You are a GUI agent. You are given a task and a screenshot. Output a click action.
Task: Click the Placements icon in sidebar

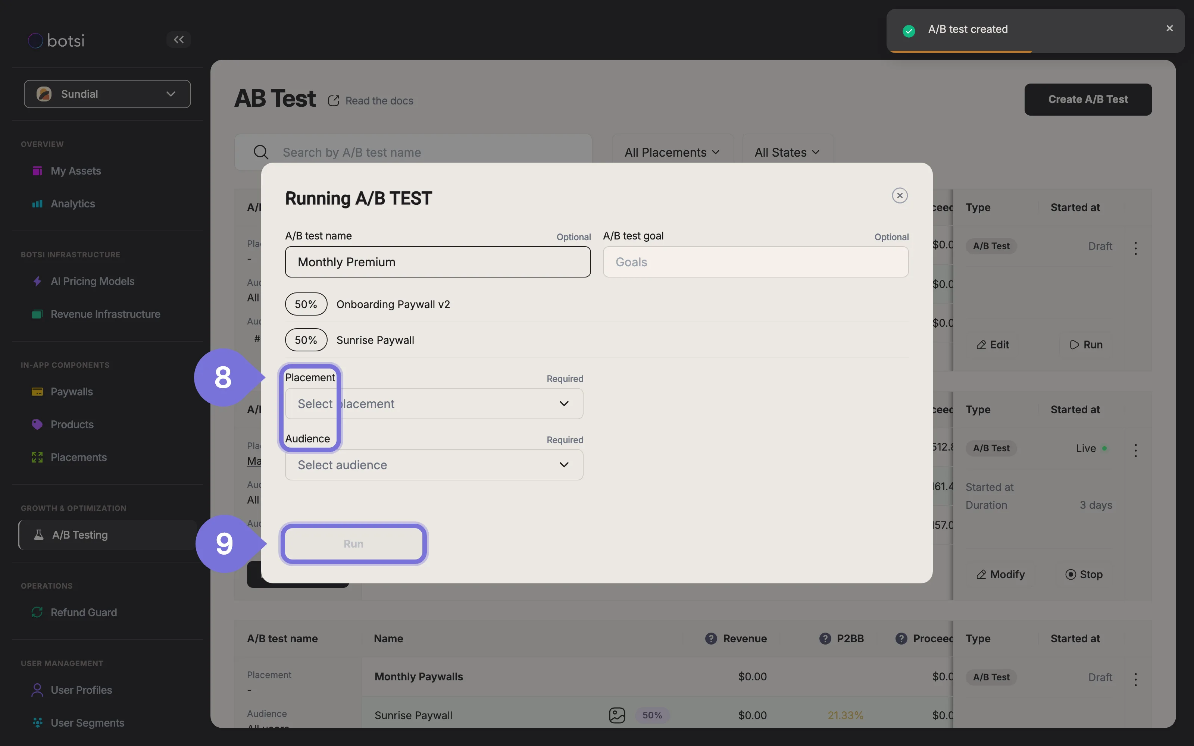[x=37, y=457]
